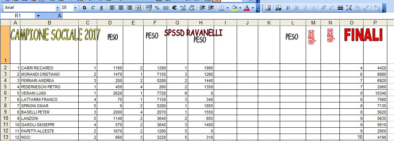Center cell text horizontally
Screen dimensions: 394x141
click(121, 8)
